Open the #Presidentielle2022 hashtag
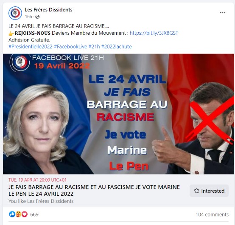 [x=31, y=47]
